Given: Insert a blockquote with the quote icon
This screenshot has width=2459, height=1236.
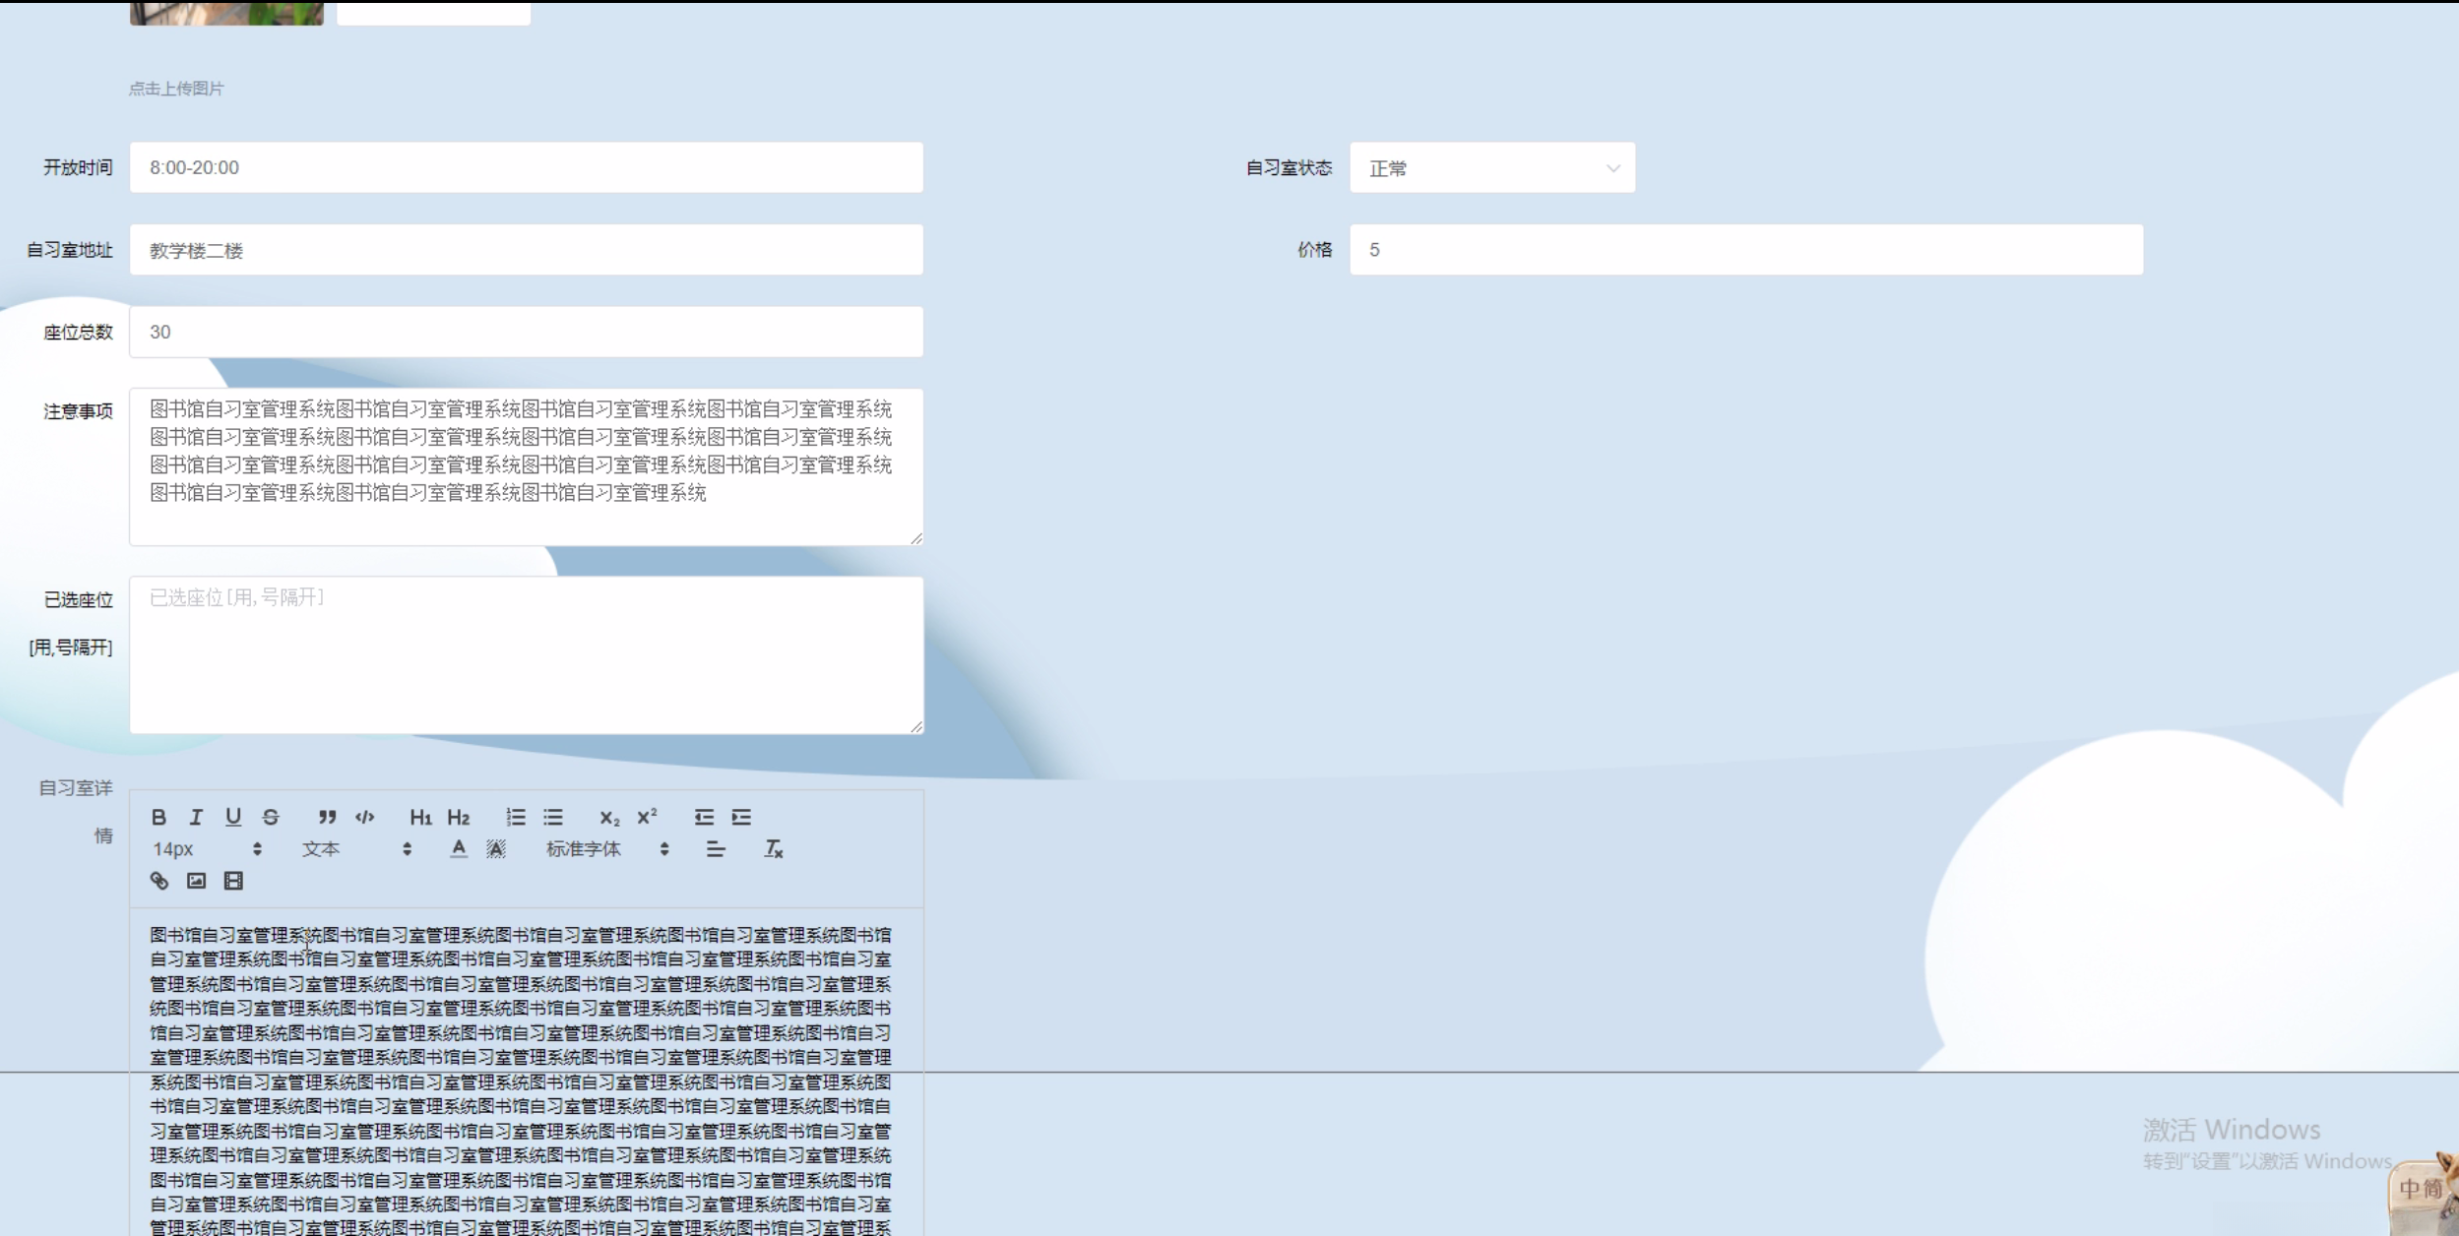Looking at the screenshot, I should point(327,817).
